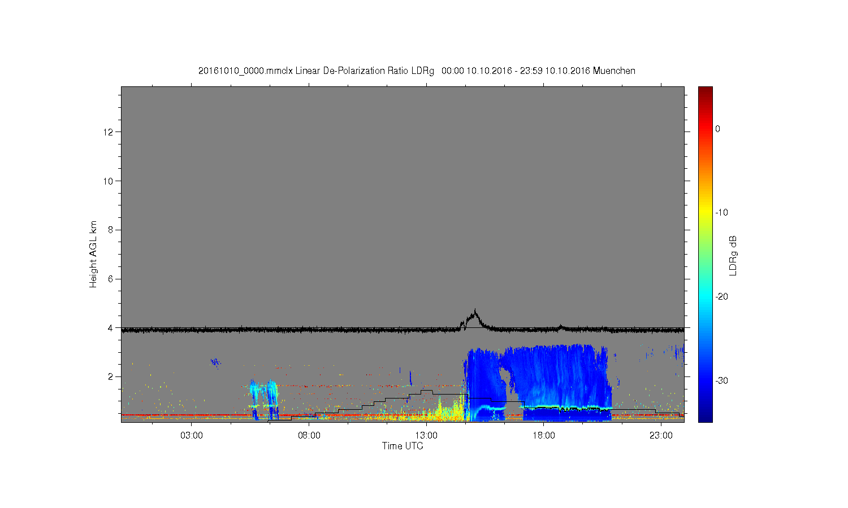This screenshot has height=508, width=848.
Task: Click the peak of the black curve near 15:00
Action: (x=475, y=310)
